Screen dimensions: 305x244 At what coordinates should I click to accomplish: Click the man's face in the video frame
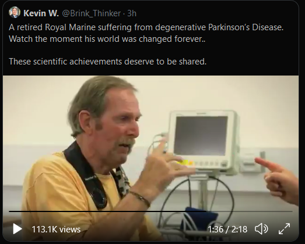pos(121,126)
